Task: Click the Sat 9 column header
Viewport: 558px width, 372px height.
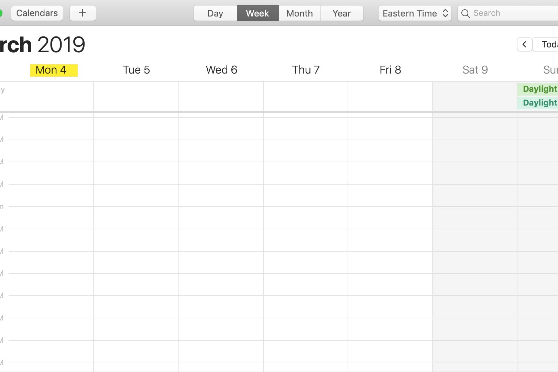Action: click(475, 70)
